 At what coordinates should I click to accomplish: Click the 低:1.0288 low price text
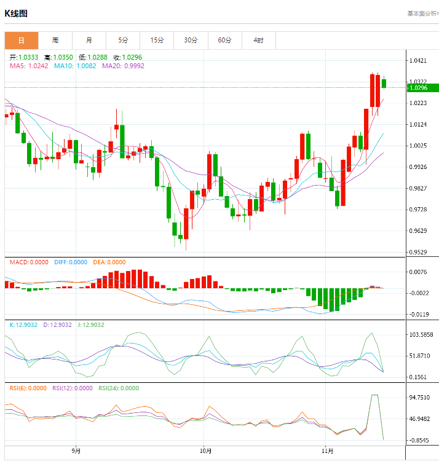[x=93, y=57]
